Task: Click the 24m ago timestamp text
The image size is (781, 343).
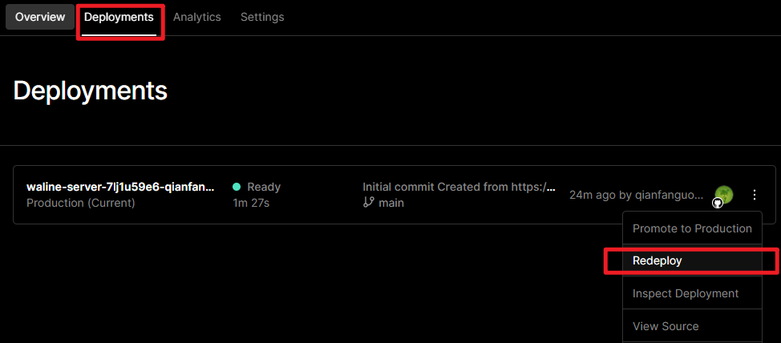Action: [x=593, y=195]
